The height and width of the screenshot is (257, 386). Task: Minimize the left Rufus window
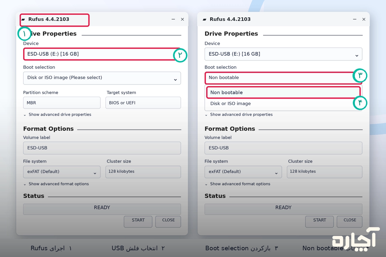173,19
